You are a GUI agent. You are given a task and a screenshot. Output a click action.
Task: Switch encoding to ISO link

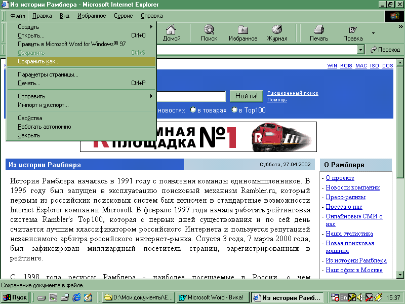pyautogui.click(x=375, y=66)
